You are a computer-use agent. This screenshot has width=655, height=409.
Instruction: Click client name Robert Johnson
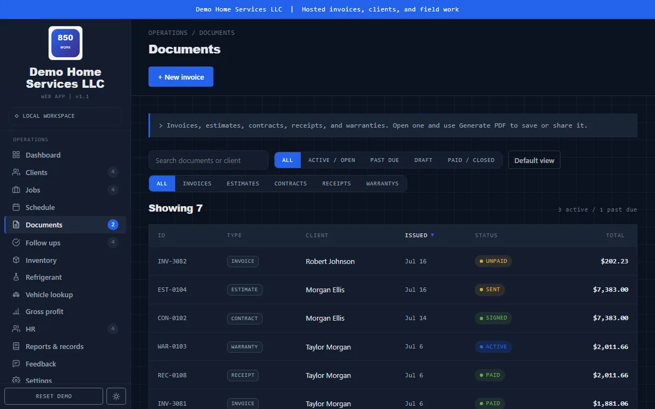(330, 261)
